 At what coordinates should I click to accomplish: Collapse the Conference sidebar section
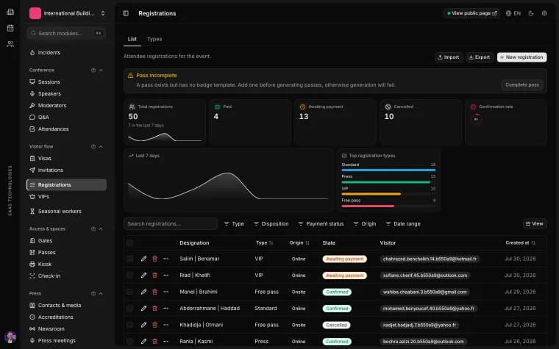[x=101, y=70]
